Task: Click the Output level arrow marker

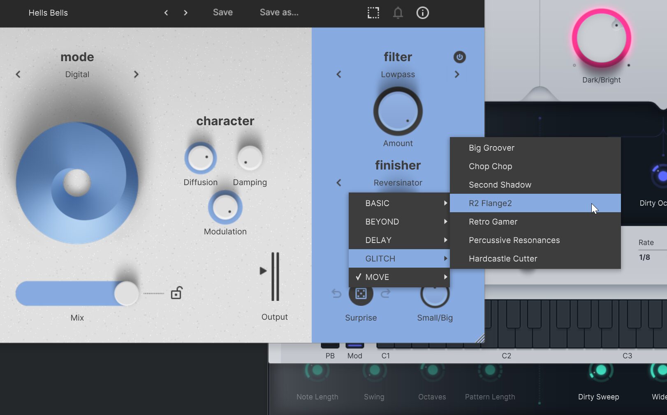Action: click(x=263, y=271)
